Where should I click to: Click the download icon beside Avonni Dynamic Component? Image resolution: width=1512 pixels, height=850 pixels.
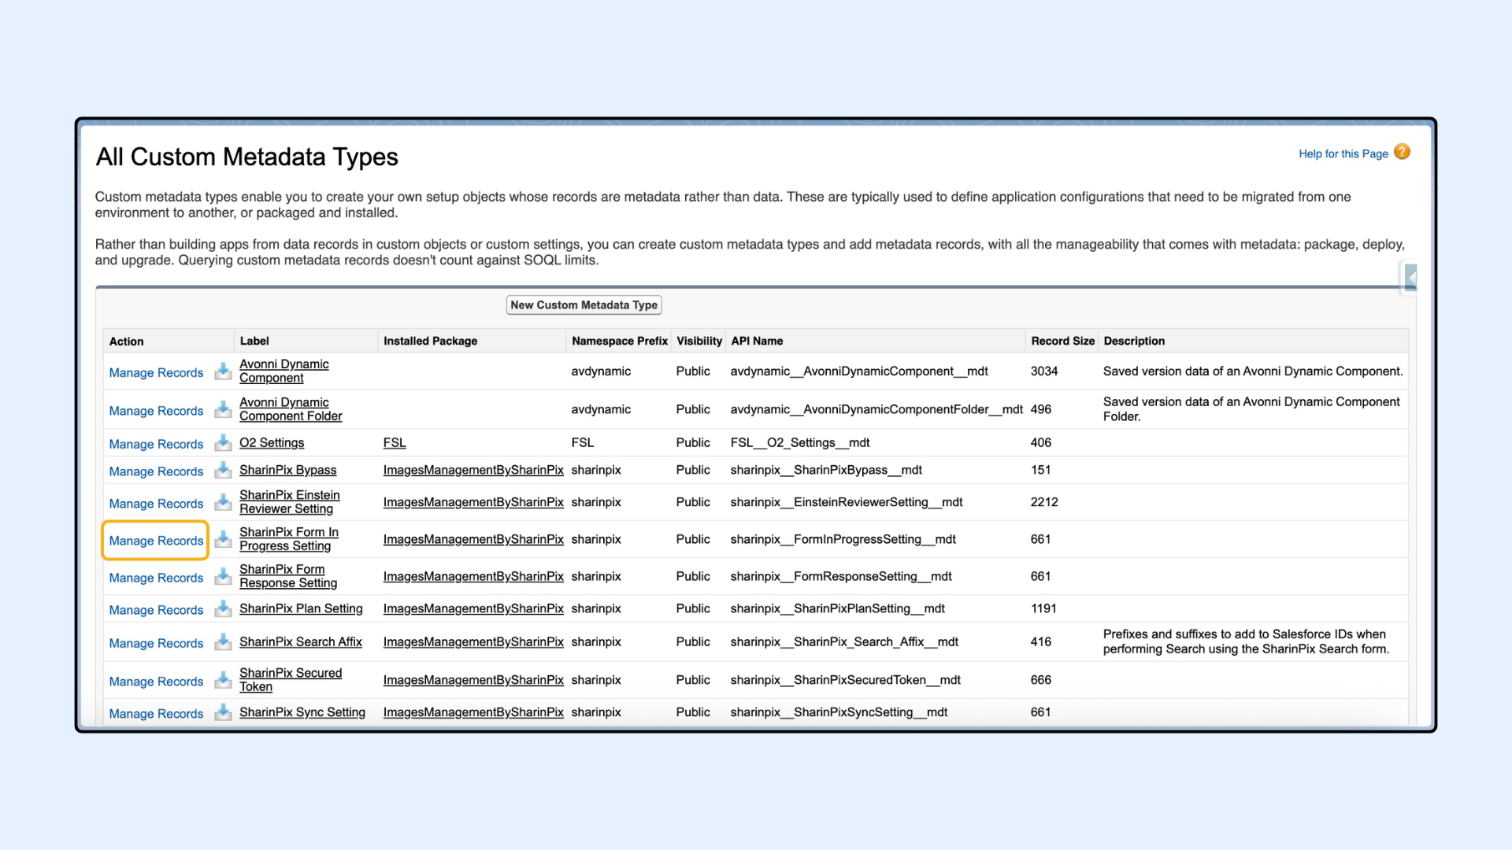[223, 371]
